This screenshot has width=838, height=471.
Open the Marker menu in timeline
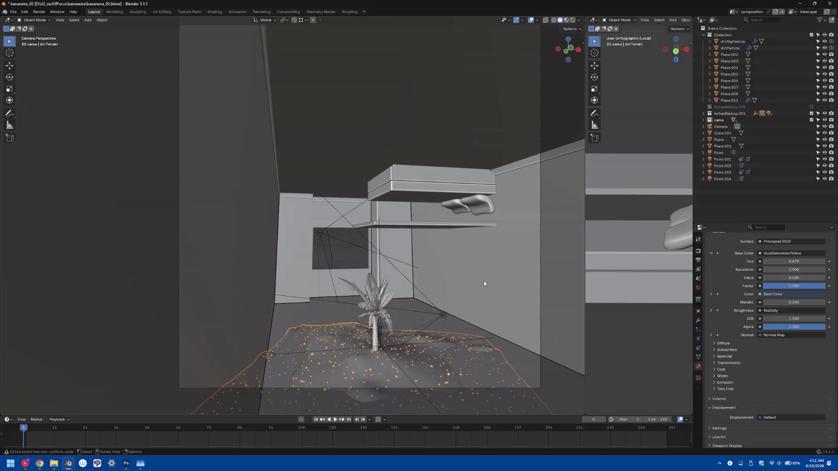pos(37,420)
